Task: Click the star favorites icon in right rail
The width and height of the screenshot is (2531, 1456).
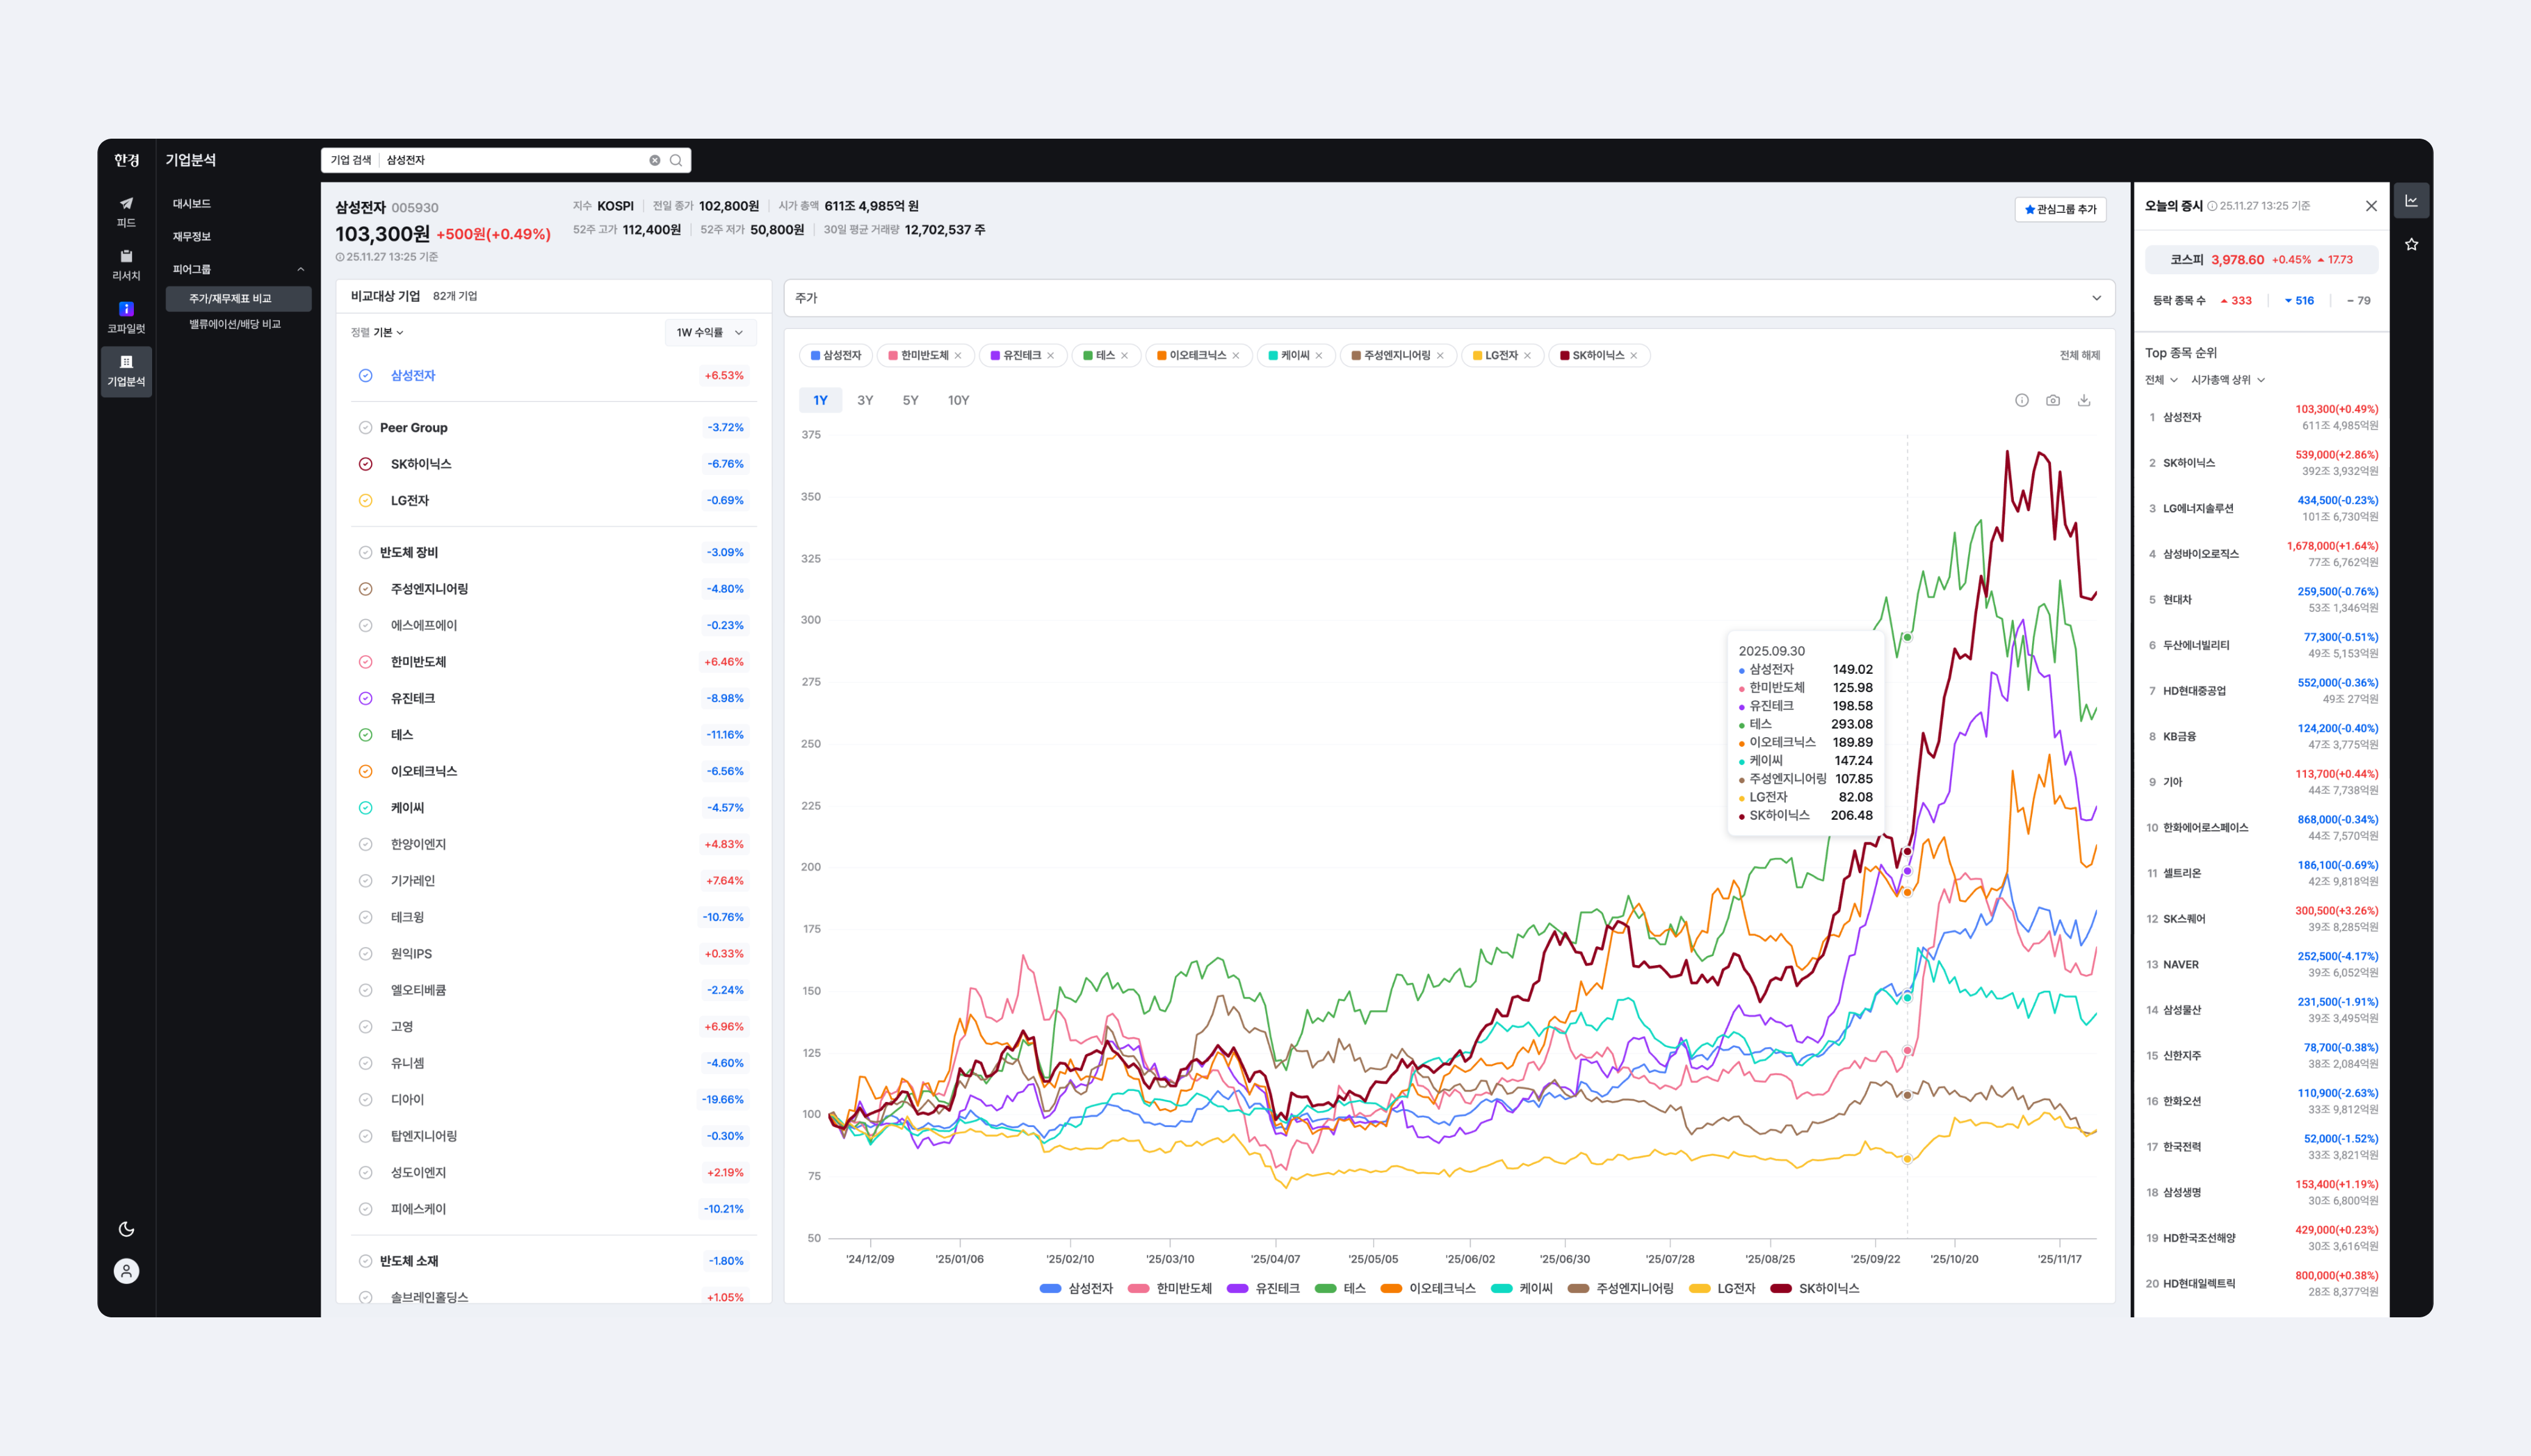Action: pyautogui.click(x=2412, y=244)
